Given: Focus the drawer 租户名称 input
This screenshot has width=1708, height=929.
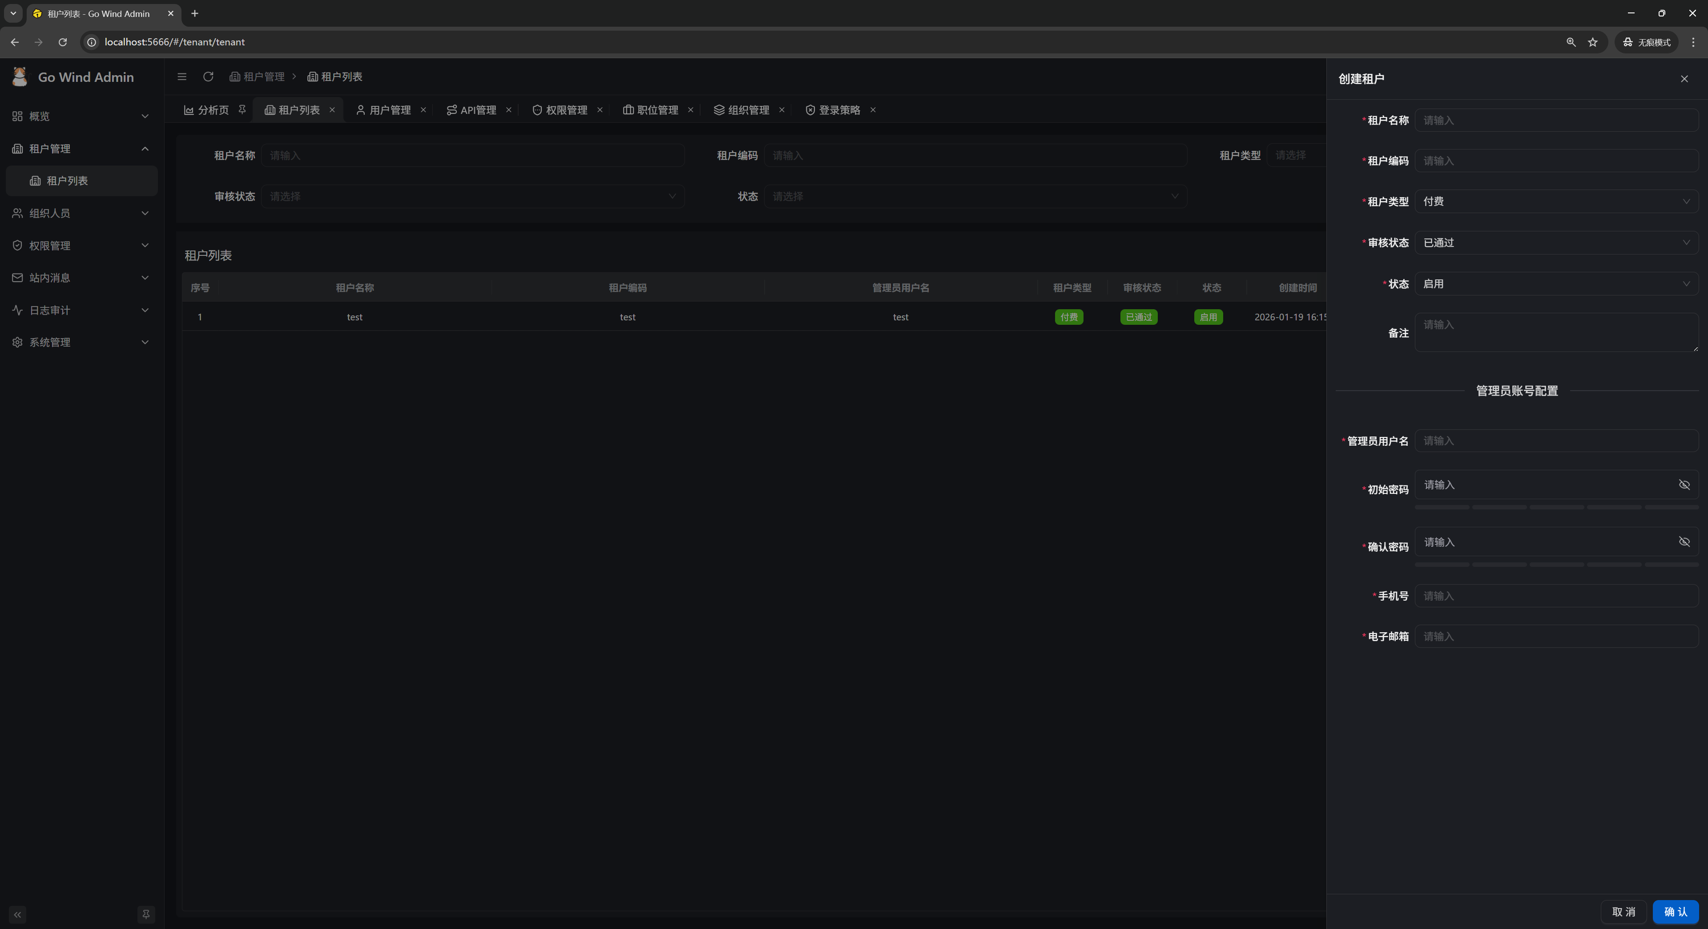Looking at the screenshot, I should coord(1556,120).
